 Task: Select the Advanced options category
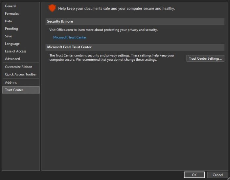tap(12, 59)
